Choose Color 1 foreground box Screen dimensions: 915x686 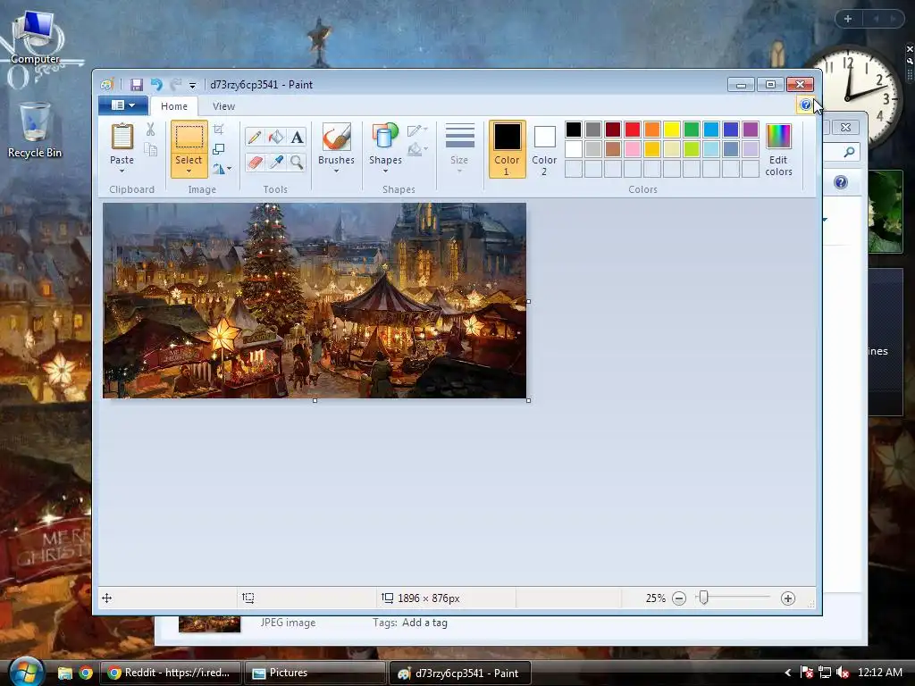click(x=508, y=149)
